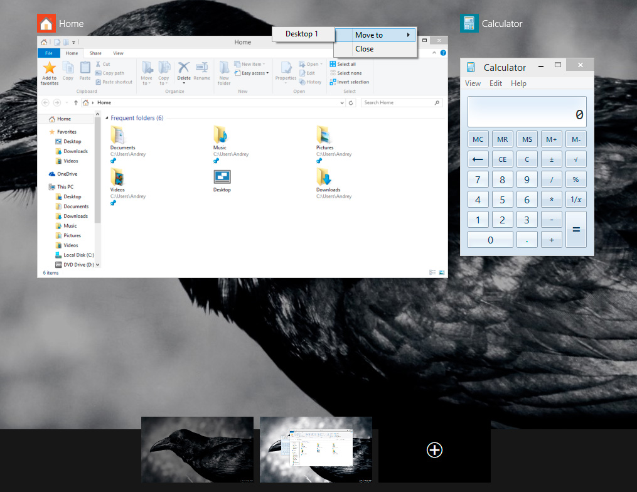Image resolution: width=637 pixels, height=492 pixels.
Task: Open the Music folder icon
Action: click(x=220, y=135)
